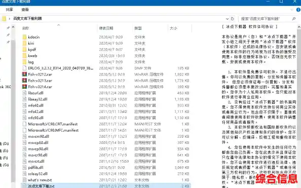
Task: Click the breadcrumb segment 百度文库下载利器
Action: (x=27, y=19)
